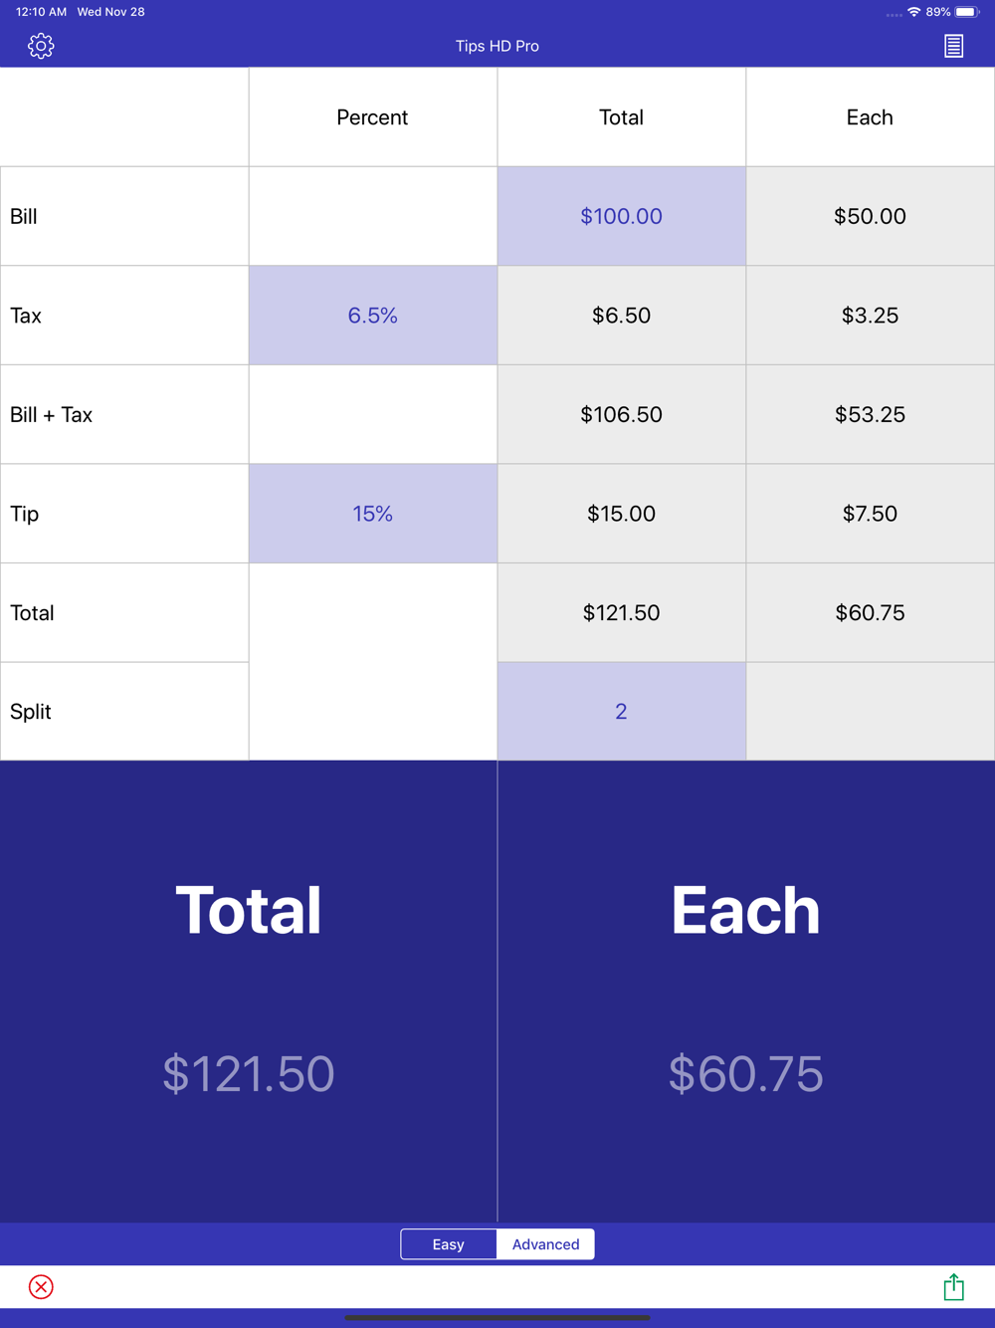Select the $15.00 tip total cell

point(622,514)
